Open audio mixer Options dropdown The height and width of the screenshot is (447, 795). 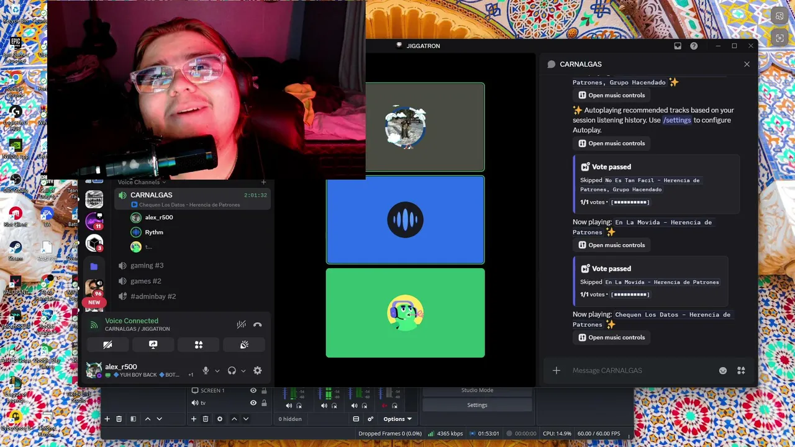click(397, 419)
